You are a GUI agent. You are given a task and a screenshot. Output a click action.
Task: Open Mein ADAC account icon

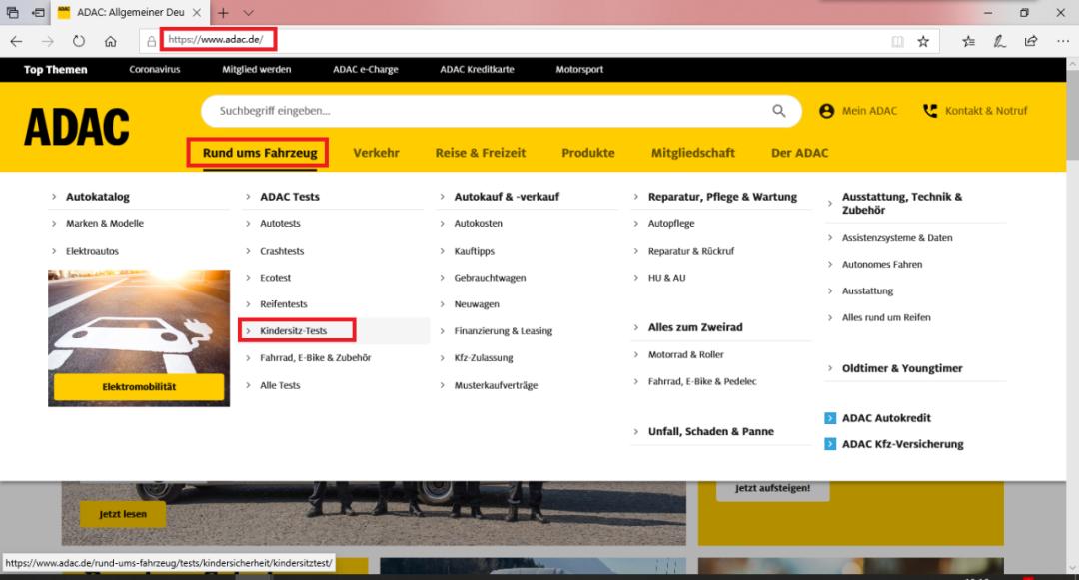(x=826, y=111)
